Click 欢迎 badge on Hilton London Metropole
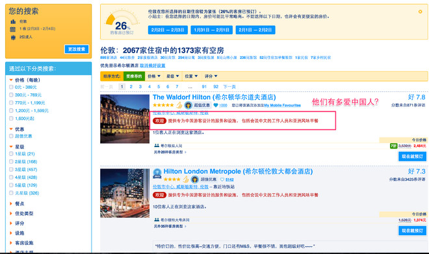Viewport: 429px width, 254px height. 159,195
